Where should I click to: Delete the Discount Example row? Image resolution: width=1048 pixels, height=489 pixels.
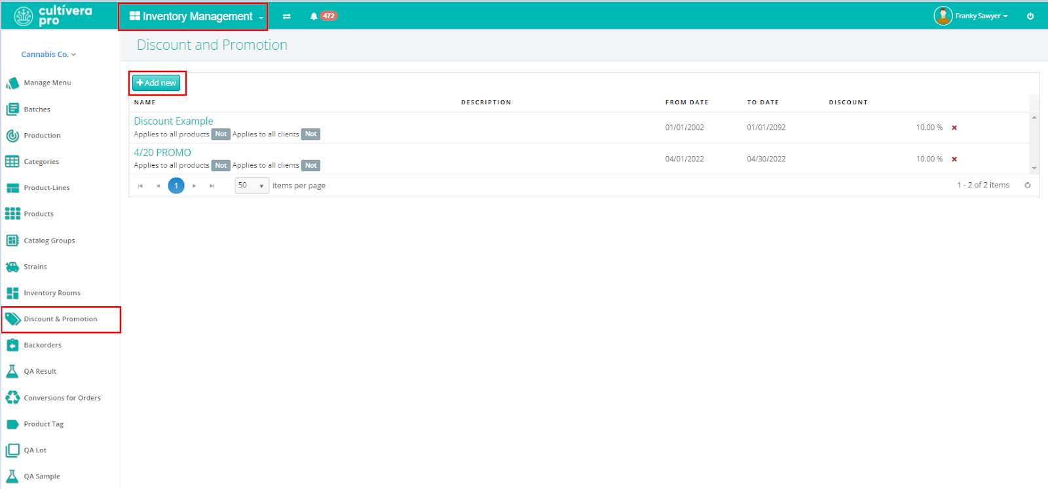pyautogui.click(x=954, y=128)
